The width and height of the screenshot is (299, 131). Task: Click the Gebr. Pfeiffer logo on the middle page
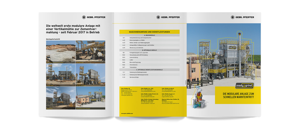[168, 17]
